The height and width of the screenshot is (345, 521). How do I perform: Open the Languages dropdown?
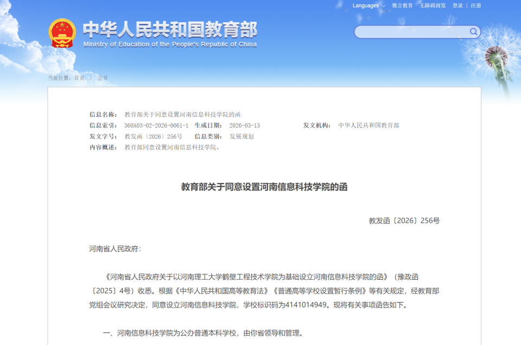[369, 5]
